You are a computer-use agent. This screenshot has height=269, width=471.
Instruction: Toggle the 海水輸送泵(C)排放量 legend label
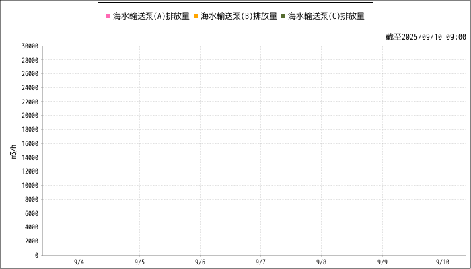326,16
